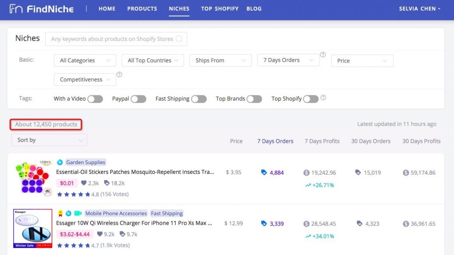Expand the Competitiveness dropdown
The height and width of the screenshot is (255, 454).
tap(85, 79)
